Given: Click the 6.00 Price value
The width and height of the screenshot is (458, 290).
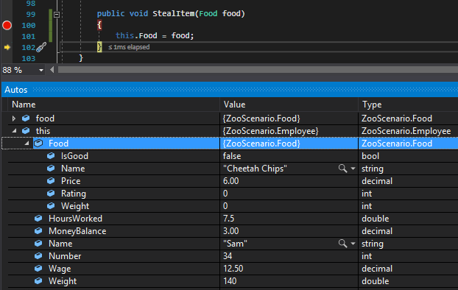Looking at the screenshot, I should 230,181.
